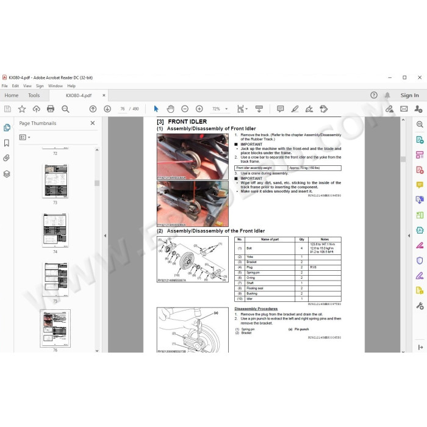Show the Attachments paperclip pane

pyautogui.click(x=7, y=158)
